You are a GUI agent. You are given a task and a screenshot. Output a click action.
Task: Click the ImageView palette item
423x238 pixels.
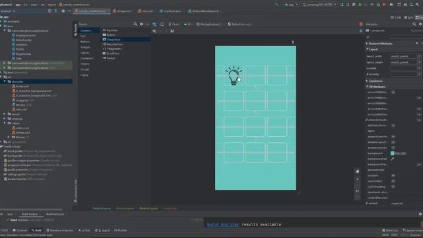tap(126, 40)
